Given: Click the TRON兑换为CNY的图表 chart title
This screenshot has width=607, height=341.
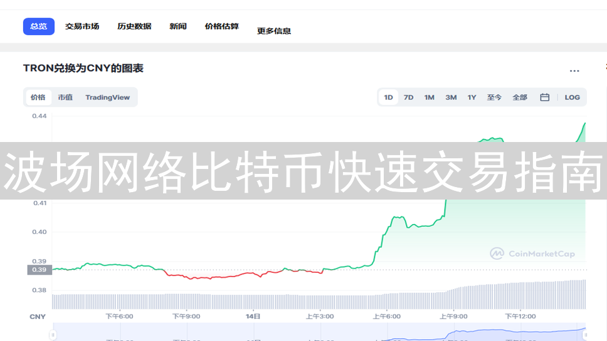Looking at the screenshot, I should pos(83,68).
